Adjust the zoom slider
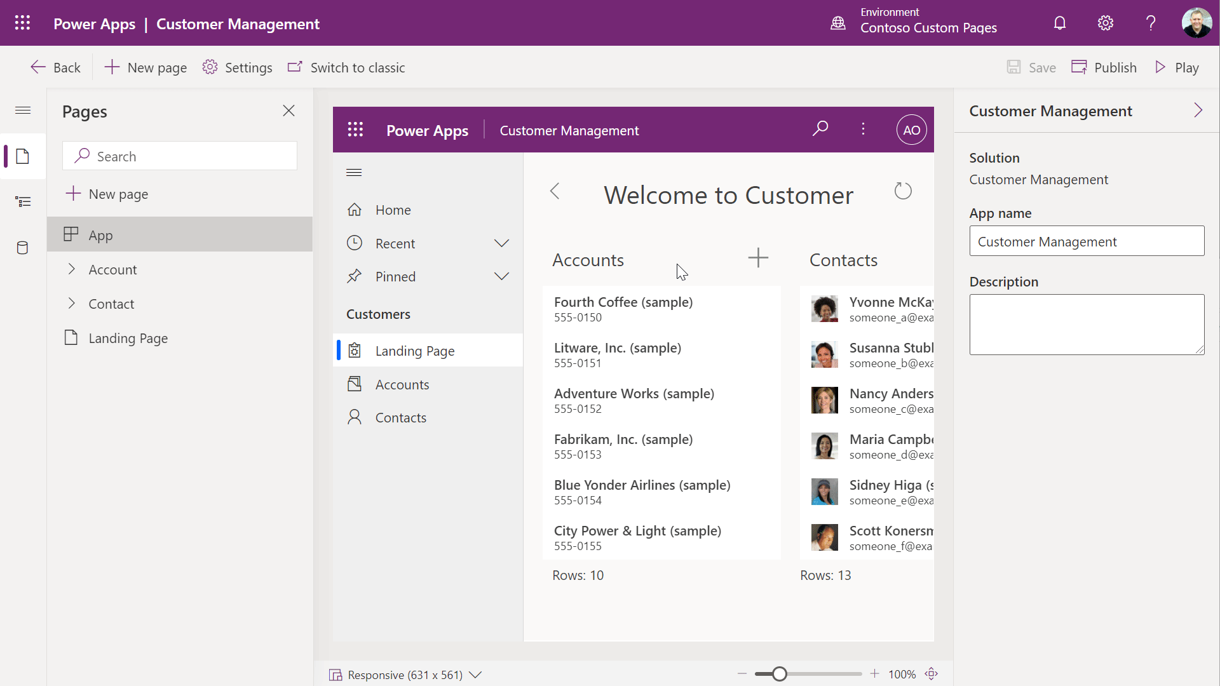This screenshot has height=686, width=1220. (780, 674)
